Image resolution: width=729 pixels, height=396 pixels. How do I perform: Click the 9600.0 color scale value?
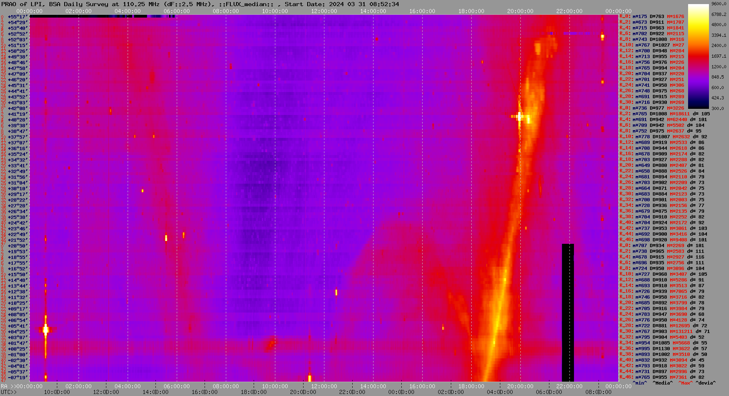[719, 4]
